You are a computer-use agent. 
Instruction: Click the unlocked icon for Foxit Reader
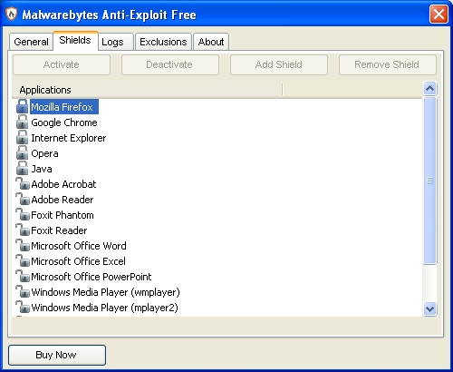23,230
